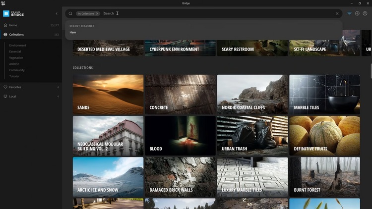Select the recent search Ham
372x209 pixels.
pyautogui.click(x=73, y=32)
